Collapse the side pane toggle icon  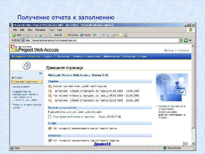[40, 73]
